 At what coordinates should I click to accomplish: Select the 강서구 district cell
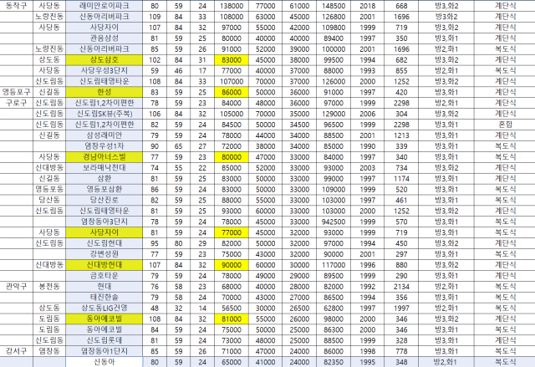pos(17,351)
